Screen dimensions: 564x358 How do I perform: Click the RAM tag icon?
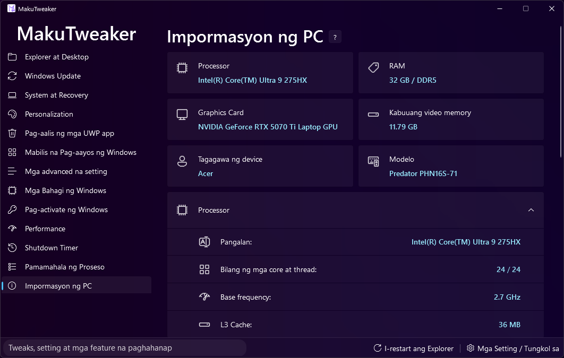373,67
